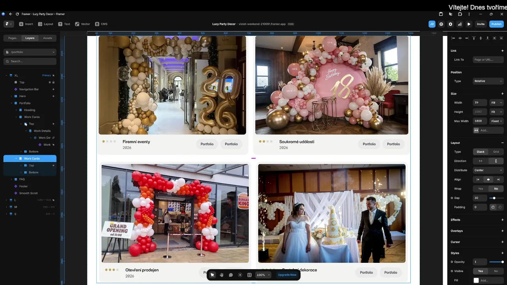Click the lock icon on the Top layer row
The height and width of the screenshot is (285, 507).
point(53,82)
